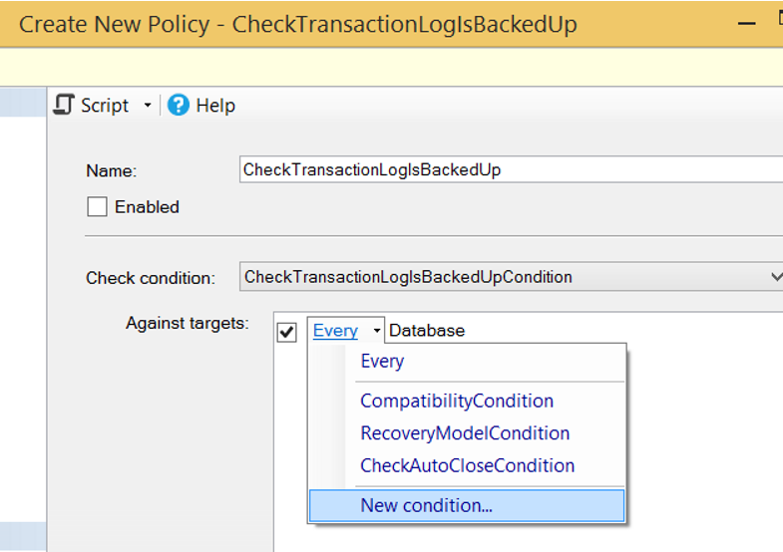This screenshot has height=552, width=783.
Task: Click the Create New Policy title bar
Action: pyautogui.click(x=391, y=24)
